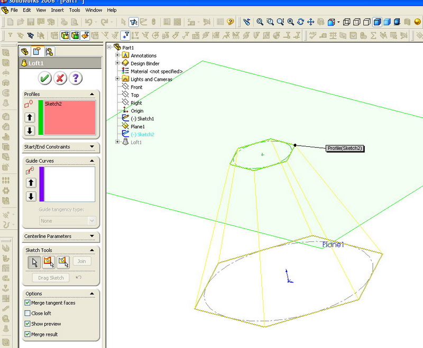Expand the Centerline Parameters section

tap(92, 236)
